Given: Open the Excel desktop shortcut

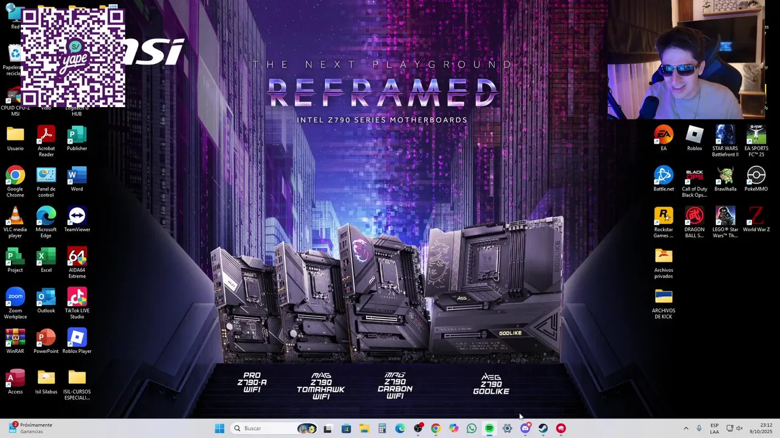Looking at the screenshot, I should tap(46, 260).
